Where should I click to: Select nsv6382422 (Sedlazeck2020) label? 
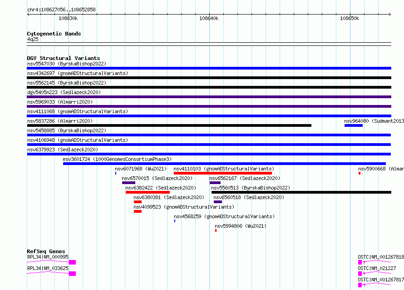pyautogui.click(x=161, y=188)
